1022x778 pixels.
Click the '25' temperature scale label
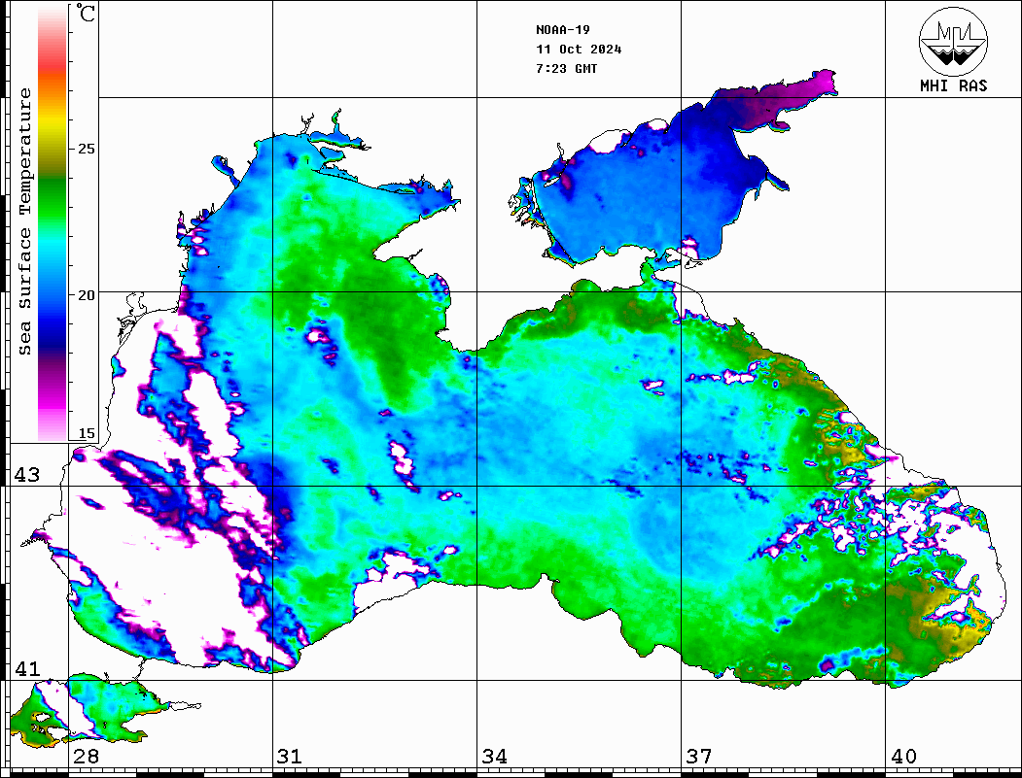tap(86, 149)
